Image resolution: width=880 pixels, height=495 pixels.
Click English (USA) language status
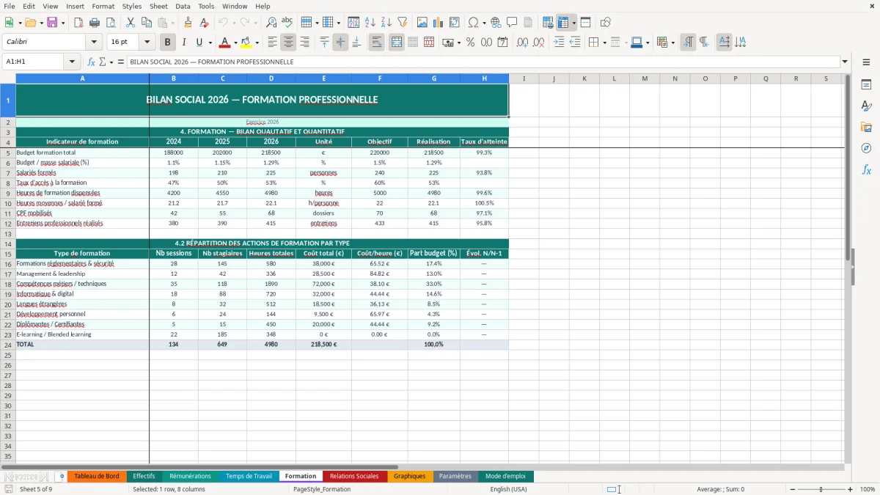[508, 489]
